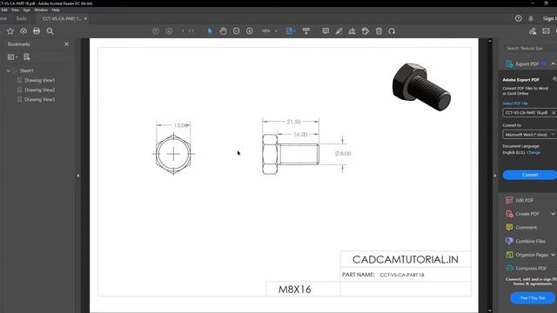The image size is (557, 313).
Task: Add a new bookmark icon
Action: coord(27,57)
